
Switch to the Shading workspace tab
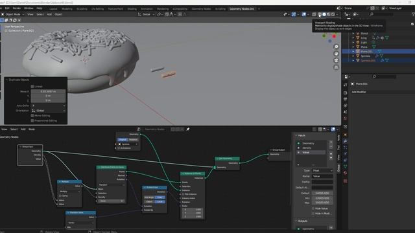point(132,8)
